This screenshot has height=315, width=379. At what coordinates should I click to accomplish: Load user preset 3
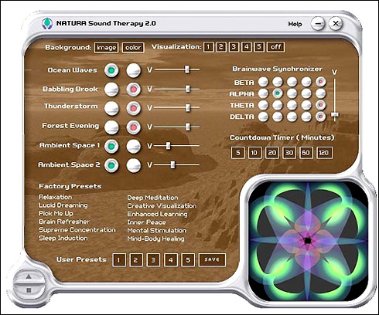153,260
